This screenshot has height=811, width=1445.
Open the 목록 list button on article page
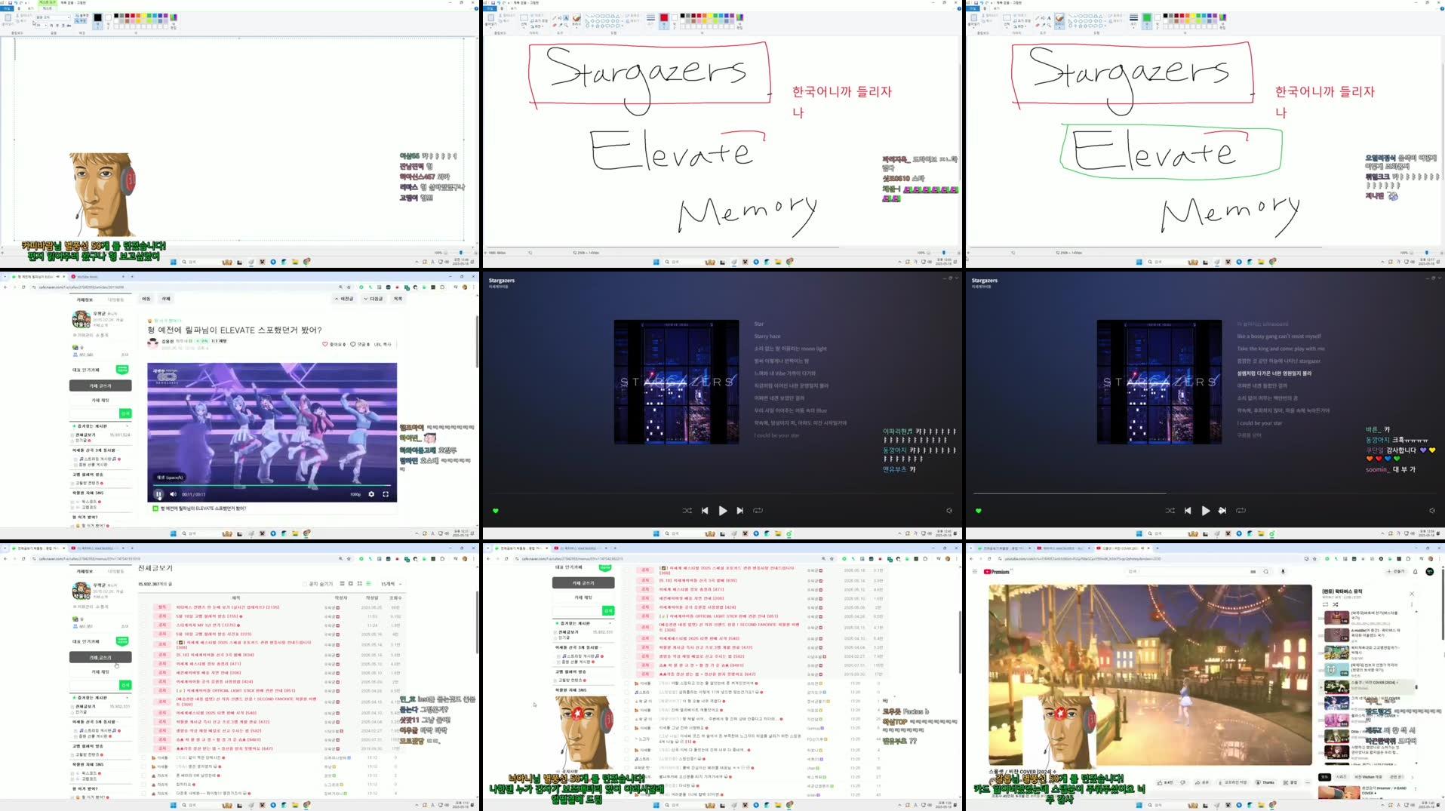coord(398,299)
